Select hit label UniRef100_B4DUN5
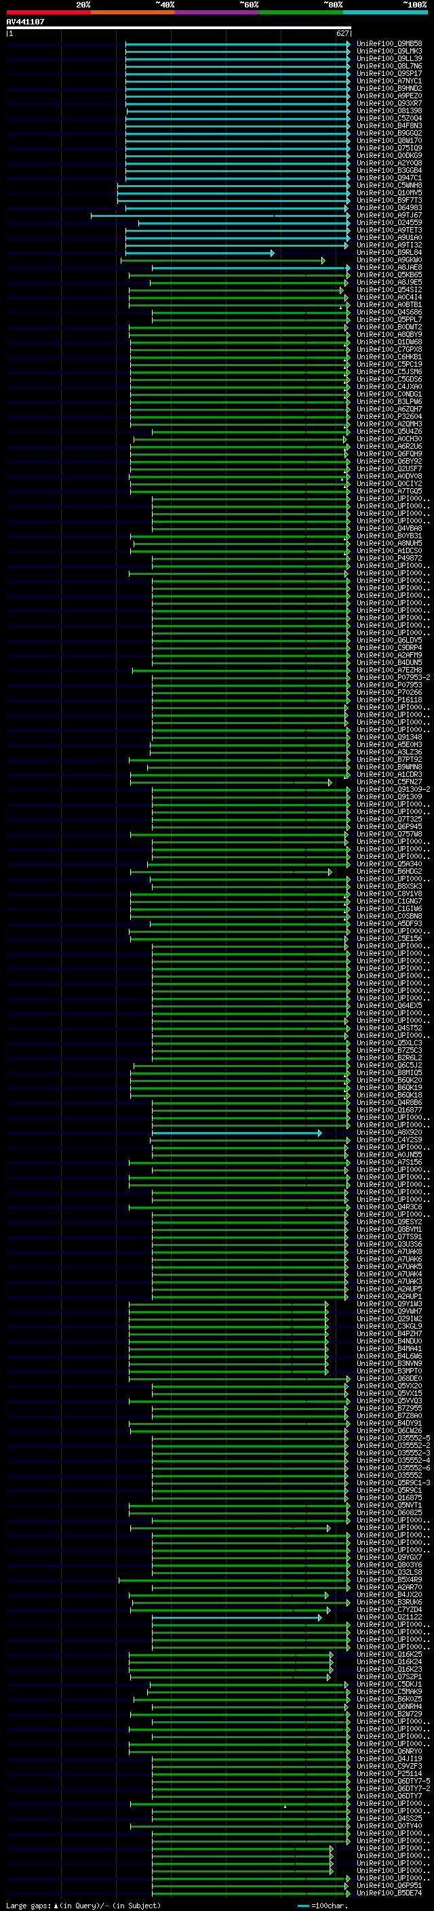This screenshot has height=1911, width=434. [389, 663]
